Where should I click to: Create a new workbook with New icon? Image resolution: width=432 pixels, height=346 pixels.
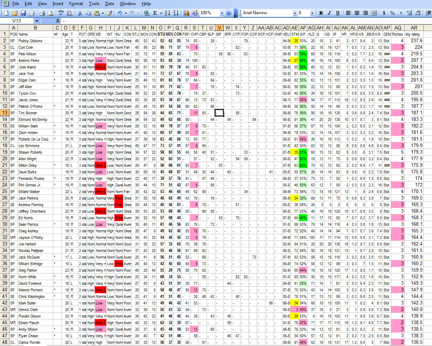(x=6, y=13)
